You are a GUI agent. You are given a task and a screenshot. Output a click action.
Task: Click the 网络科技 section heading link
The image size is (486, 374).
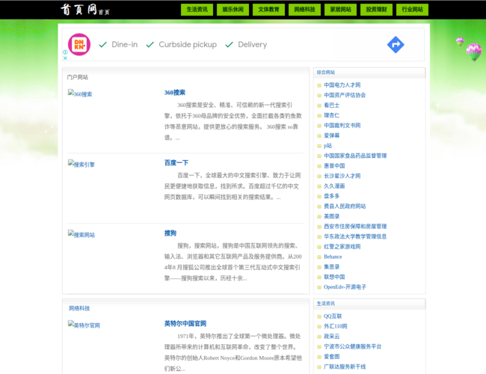pyautogui.click(x=79, y=308)
